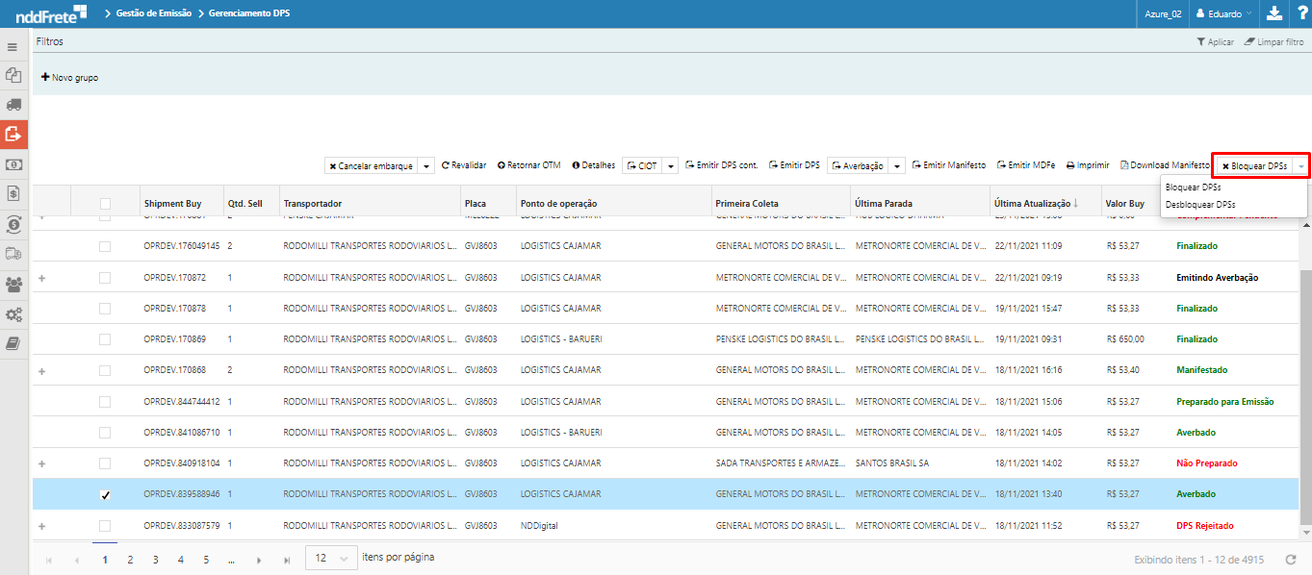
Task: Select checkbox for shipment OPRDEV.170878
Action: pyautogui.click(x=105, y=309)
